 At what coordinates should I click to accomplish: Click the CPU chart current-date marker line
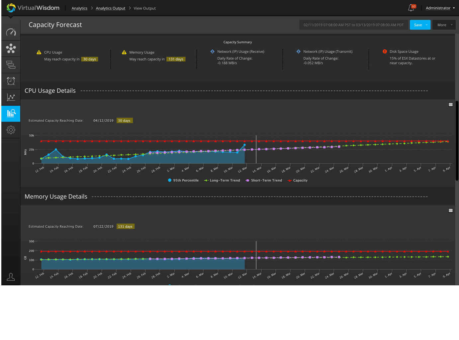256,149
